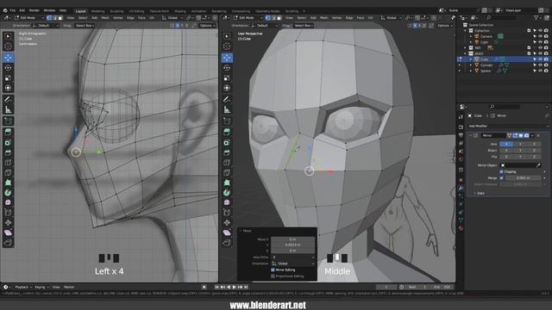Viewport: 552px width, 310px height.
Task: Toggle Proportional Editing checkbox in Move panel
Action: tap(273, 276)
